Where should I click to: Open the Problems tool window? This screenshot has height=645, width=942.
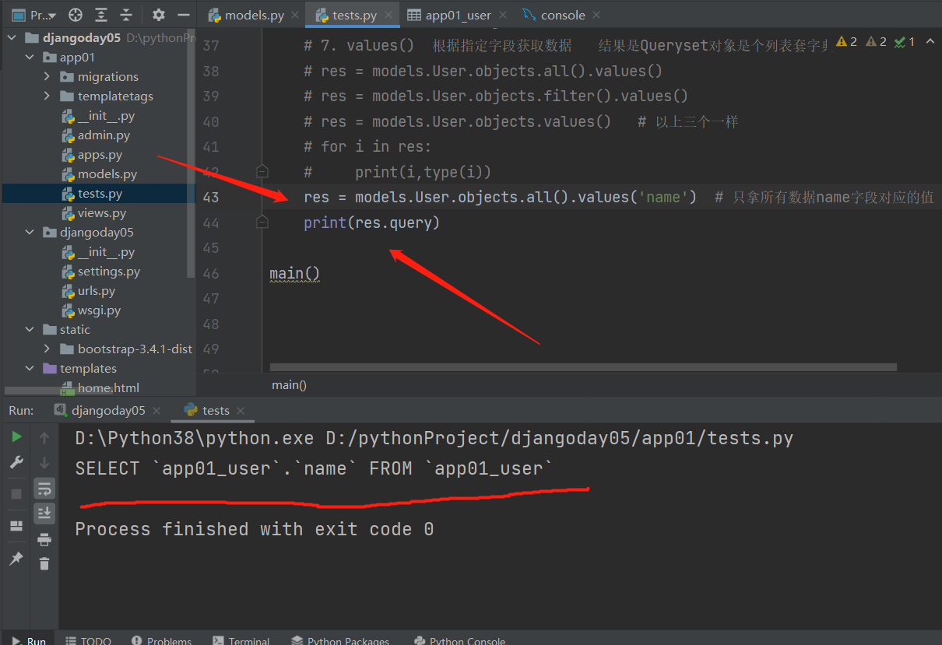pos(161,641)
